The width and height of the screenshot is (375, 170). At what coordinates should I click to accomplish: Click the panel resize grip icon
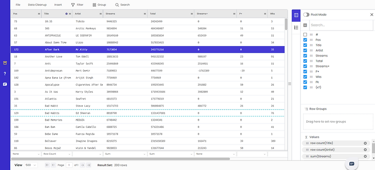(290, 84)
